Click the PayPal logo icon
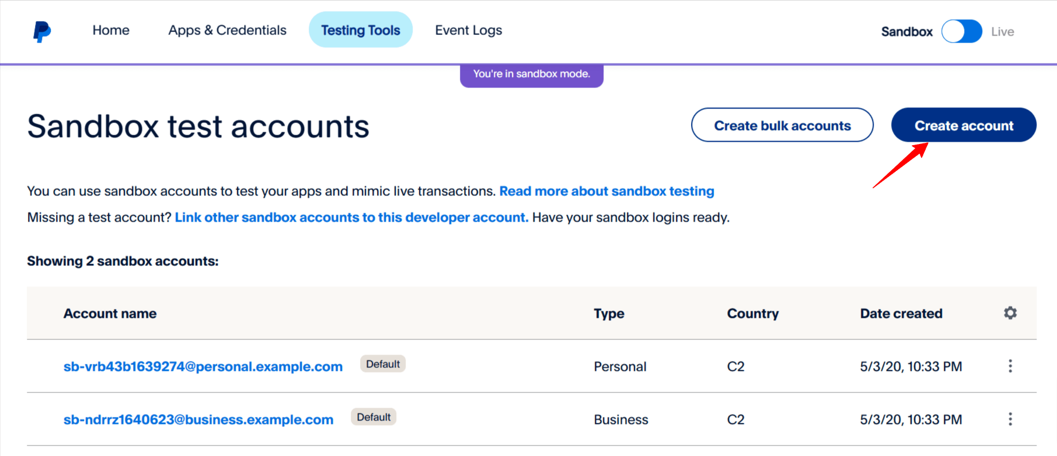The width and height of the screenshot is (1057, 456). (x=42, y=31)
